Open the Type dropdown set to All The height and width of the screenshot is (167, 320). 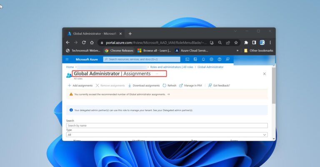(167, 135)
